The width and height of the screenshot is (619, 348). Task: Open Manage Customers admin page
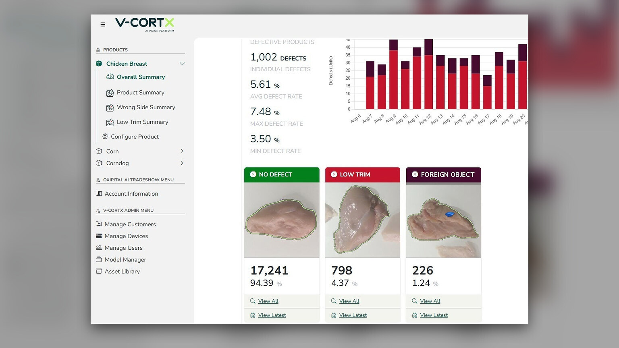[x=130, y=224]
